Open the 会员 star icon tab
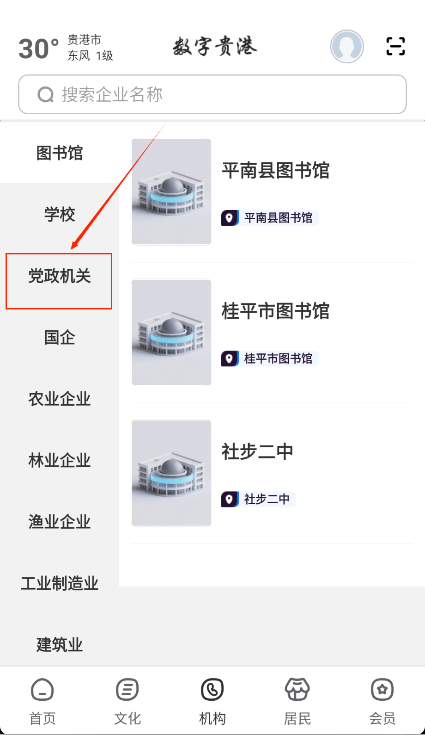 382,690
